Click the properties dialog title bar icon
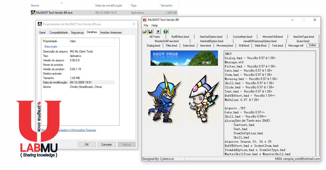 pyautogui.click(x=40, y=24)
